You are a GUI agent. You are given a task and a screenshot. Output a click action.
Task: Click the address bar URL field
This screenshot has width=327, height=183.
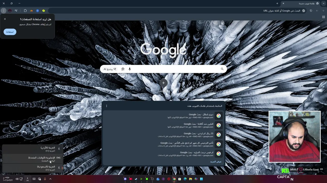177,11
